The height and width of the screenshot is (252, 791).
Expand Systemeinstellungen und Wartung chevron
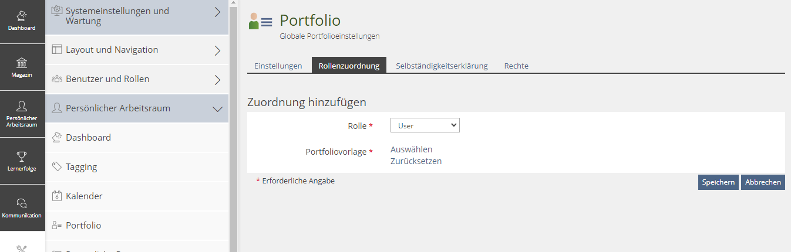(217, 12)
